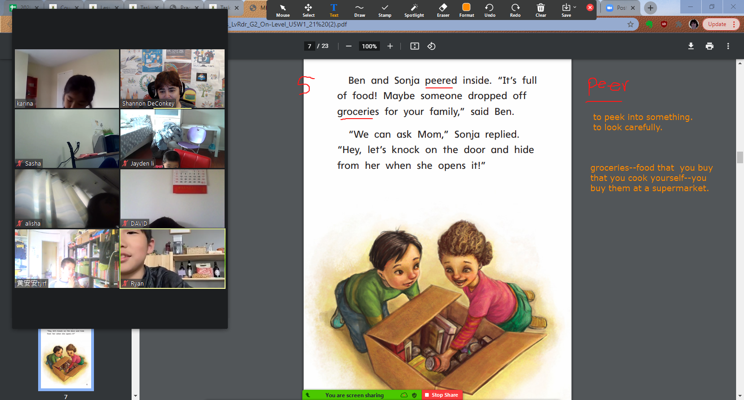Edit the 100% zoom level field
Screen dimensions: 744x400
(x=369, y=46)
